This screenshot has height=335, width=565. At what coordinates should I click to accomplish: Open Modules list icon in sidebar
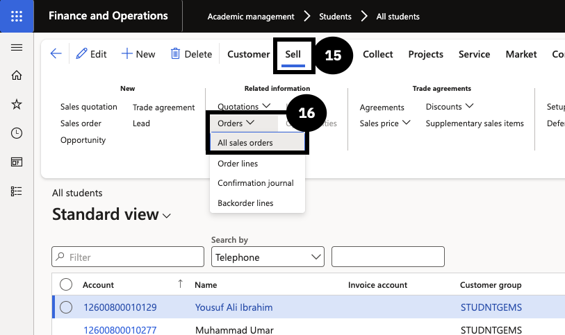[x=17, y=191]
